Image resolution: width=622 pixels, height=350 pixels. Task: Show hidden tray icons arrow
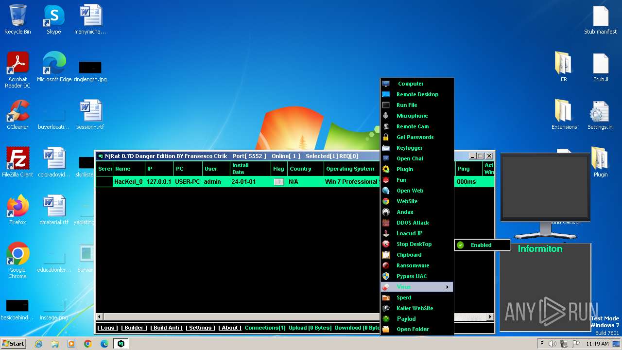coord(542,344)
